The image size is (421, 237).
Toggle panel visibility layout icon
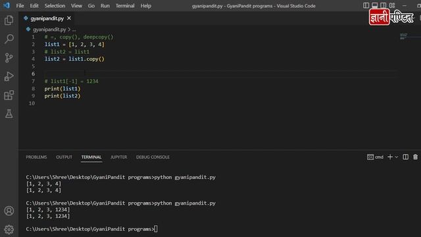374,5
